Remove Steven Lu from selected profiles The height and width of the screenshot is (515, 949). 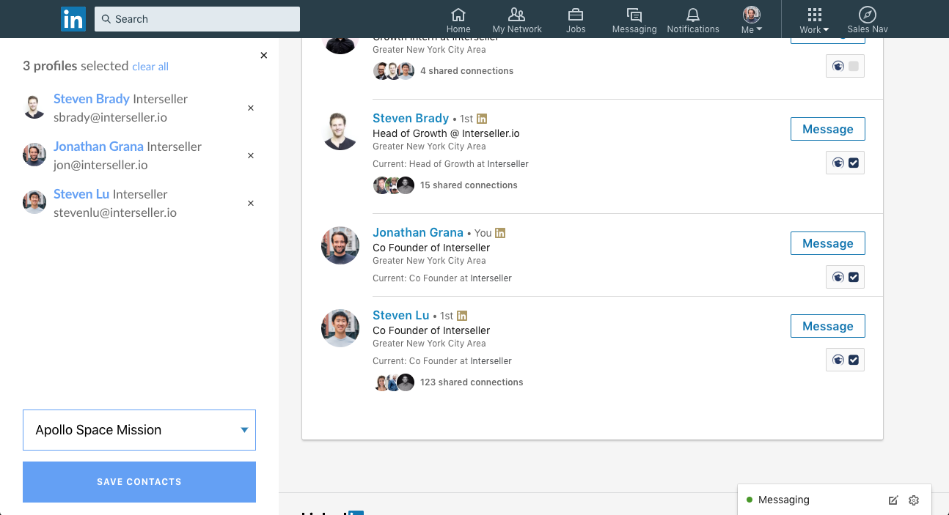click(x=251, y=203)
